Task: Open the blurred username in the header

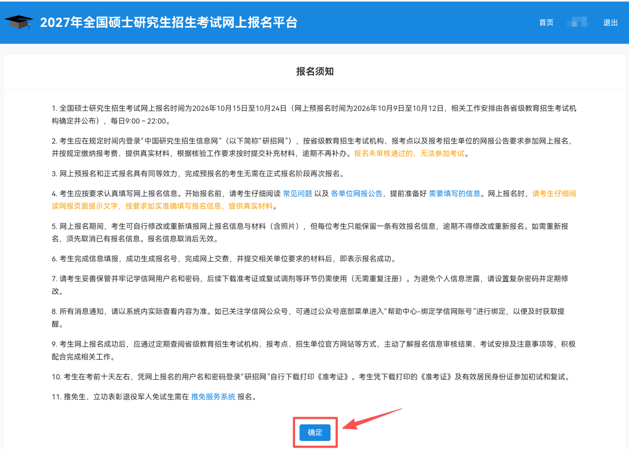Action: pos(578,22)
